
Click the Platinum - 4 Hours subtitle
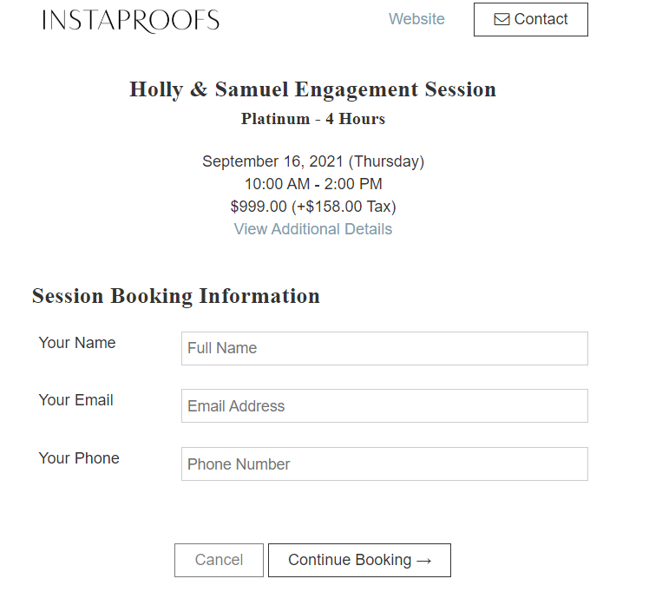[x=313, y=119]
